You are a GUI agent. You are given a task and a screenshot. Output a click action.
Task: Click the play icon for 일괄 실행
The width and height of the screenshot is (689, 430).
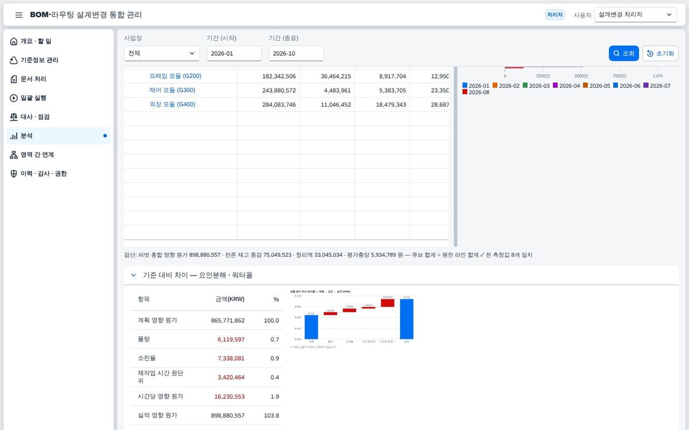pyautogui.click(x=14, y=98)
